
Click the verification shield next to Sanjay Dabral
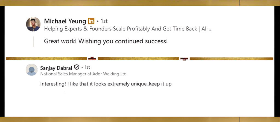pos(77,67)
